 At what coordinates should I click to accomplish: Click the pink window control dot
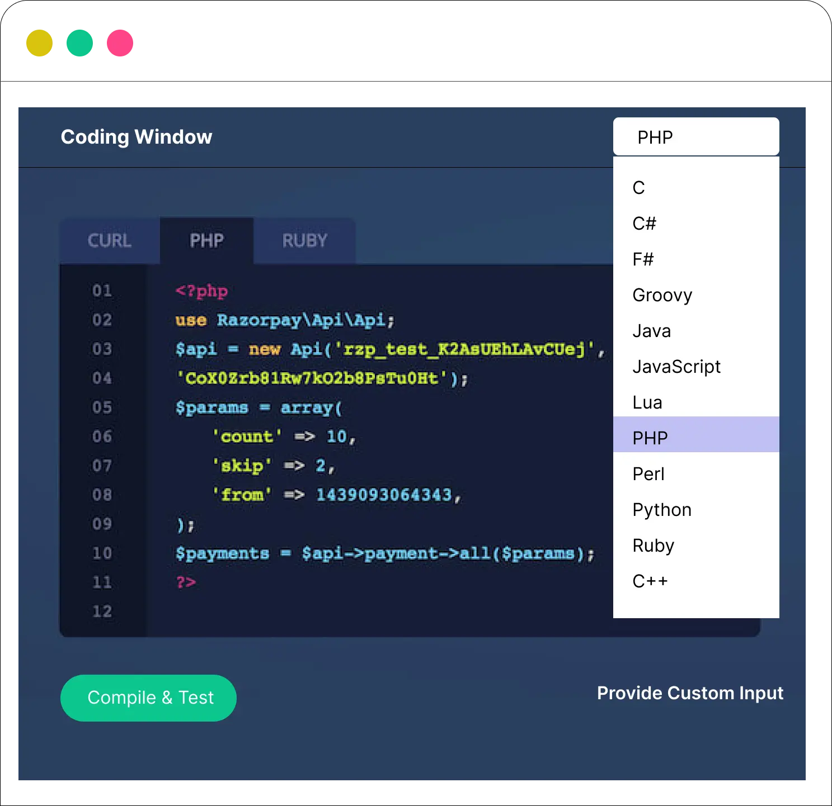coord(120,43)
